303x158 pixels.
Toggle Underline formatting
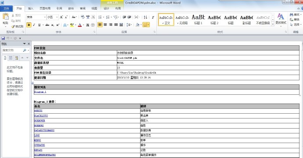39,25
